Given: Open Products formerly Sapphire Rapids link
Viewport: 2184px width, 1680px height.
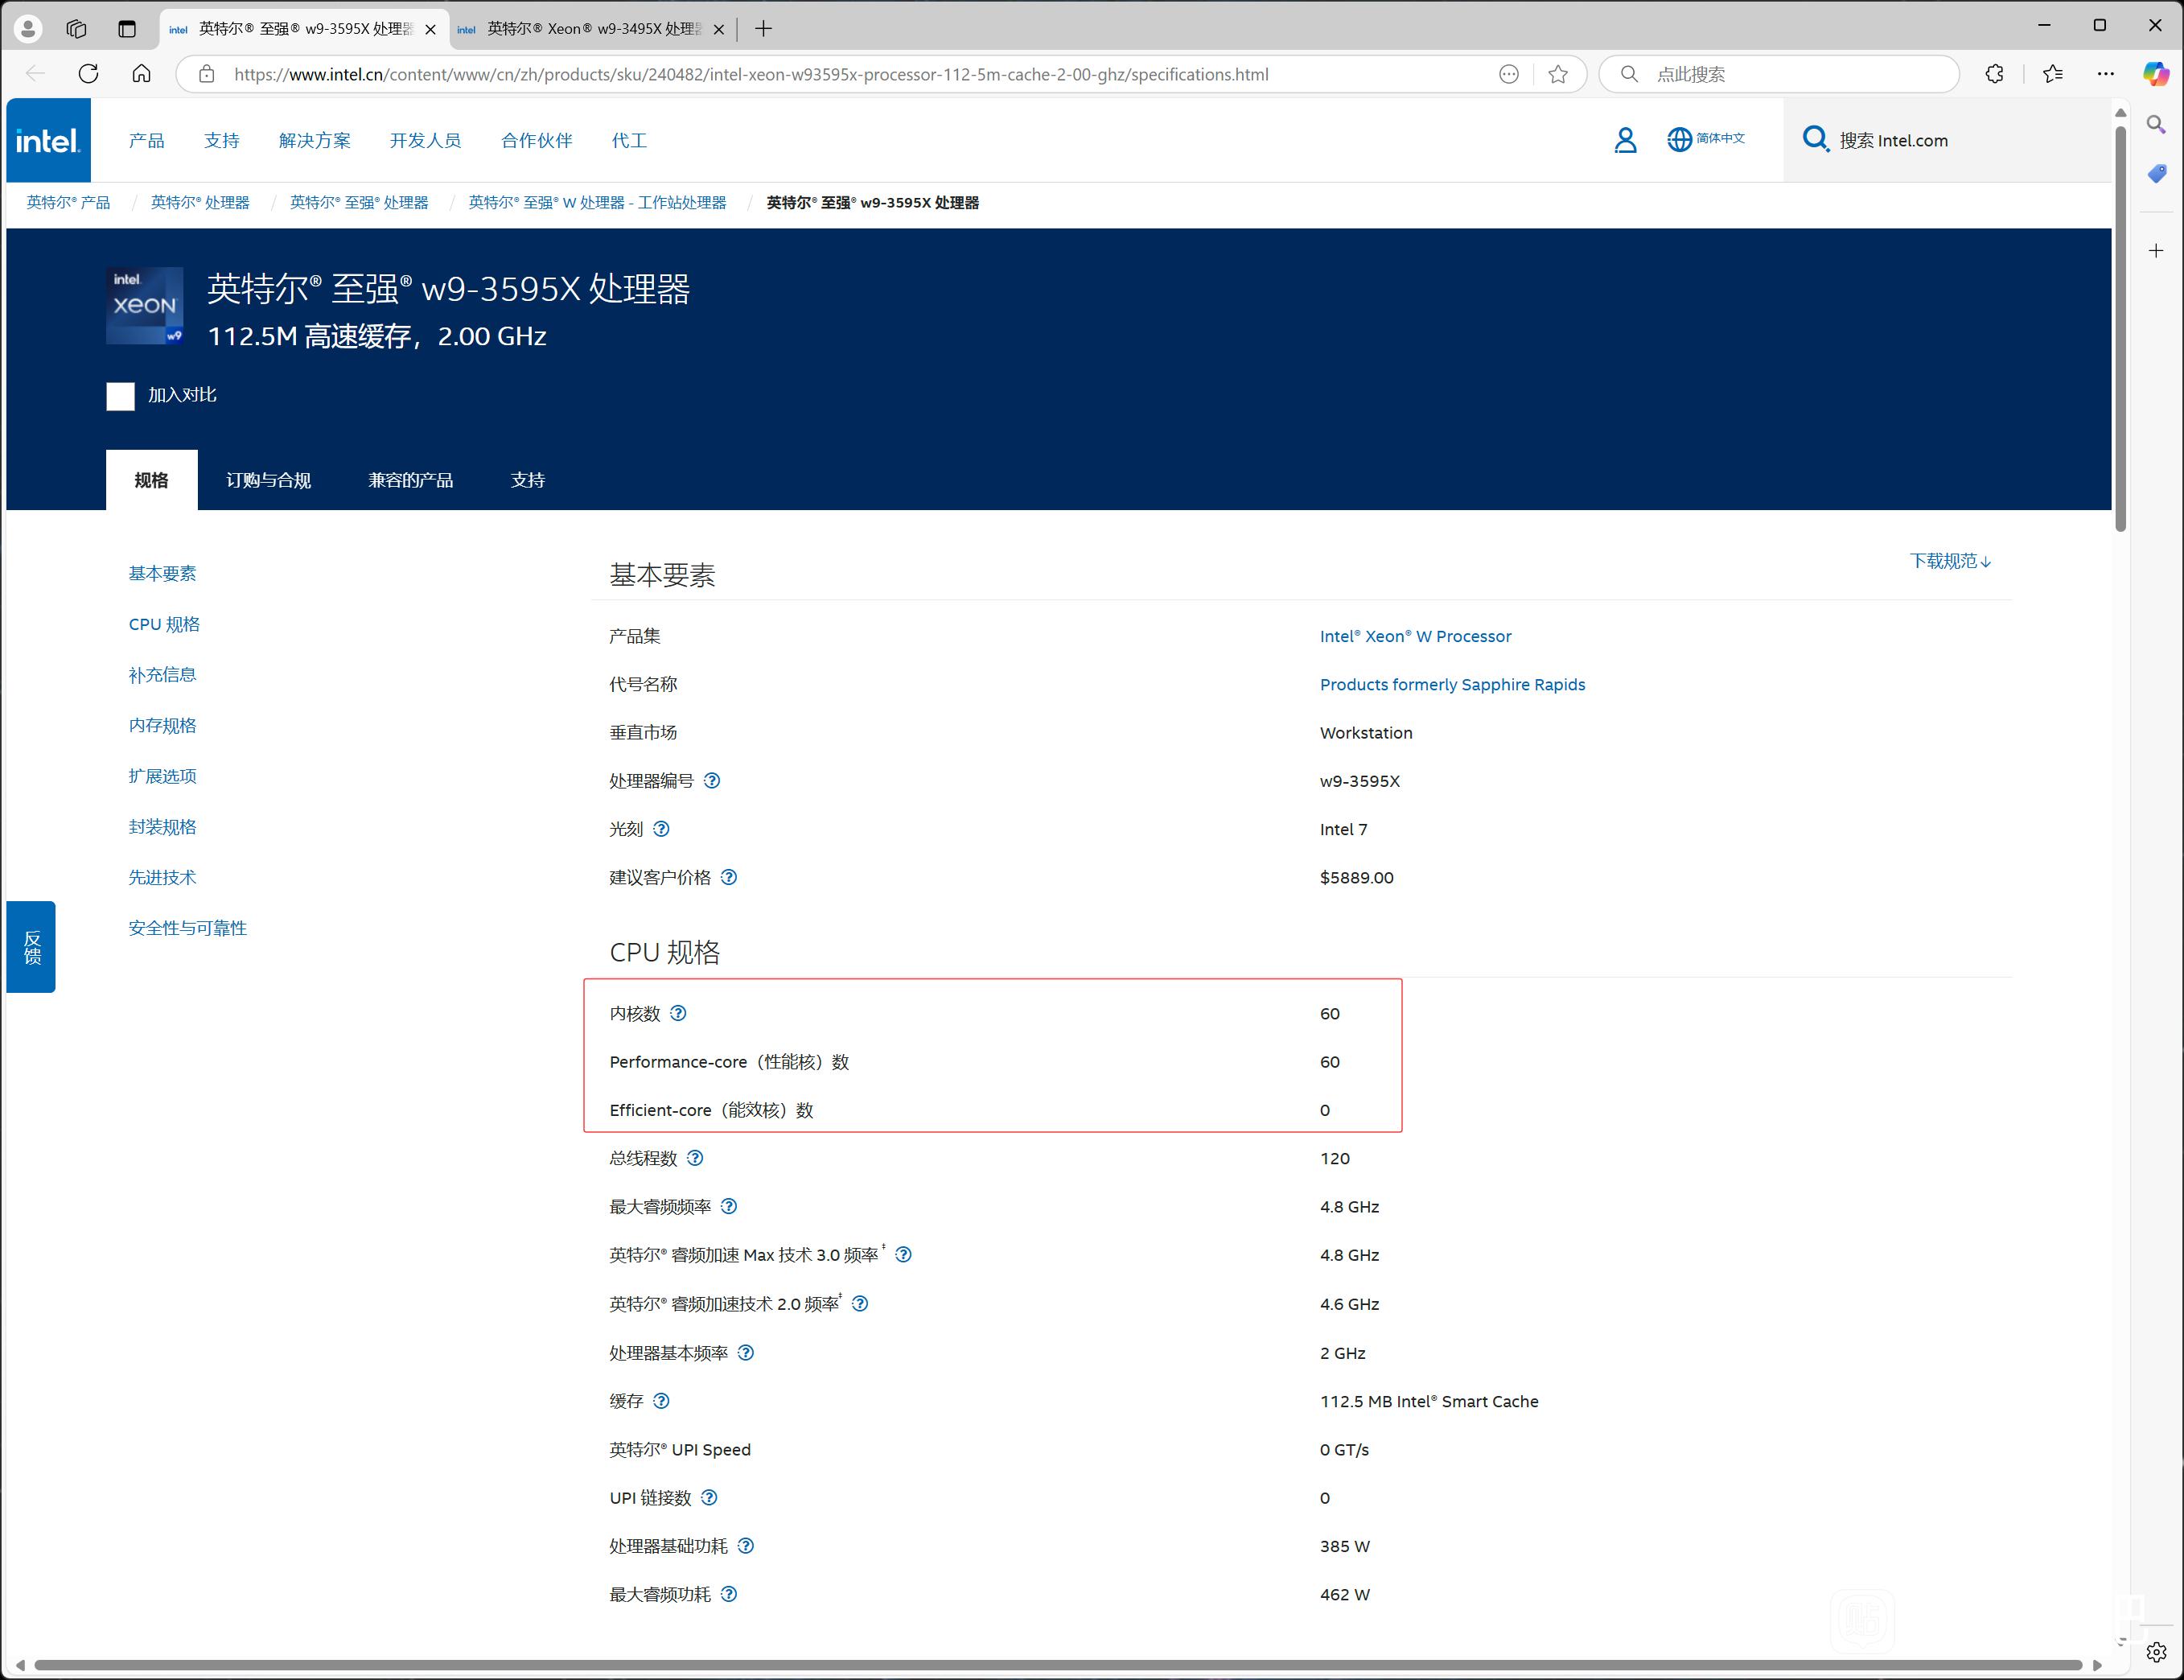Looking at the screenshot, I should [1452, 684].
